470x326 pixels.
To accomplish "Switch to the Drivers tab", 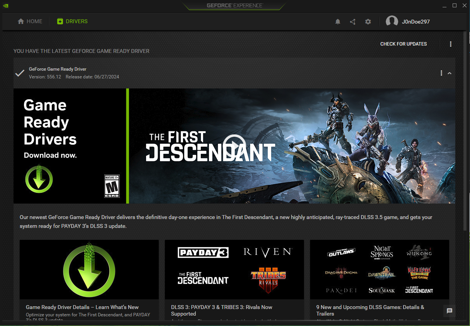I will click(72, 21).
